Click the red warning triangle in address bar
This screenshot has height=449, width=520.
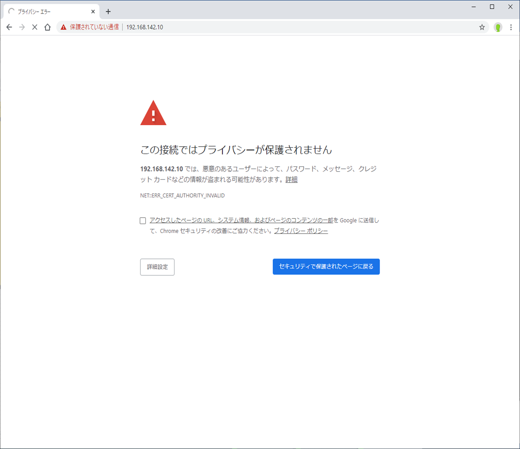click(x=63, y=27)
